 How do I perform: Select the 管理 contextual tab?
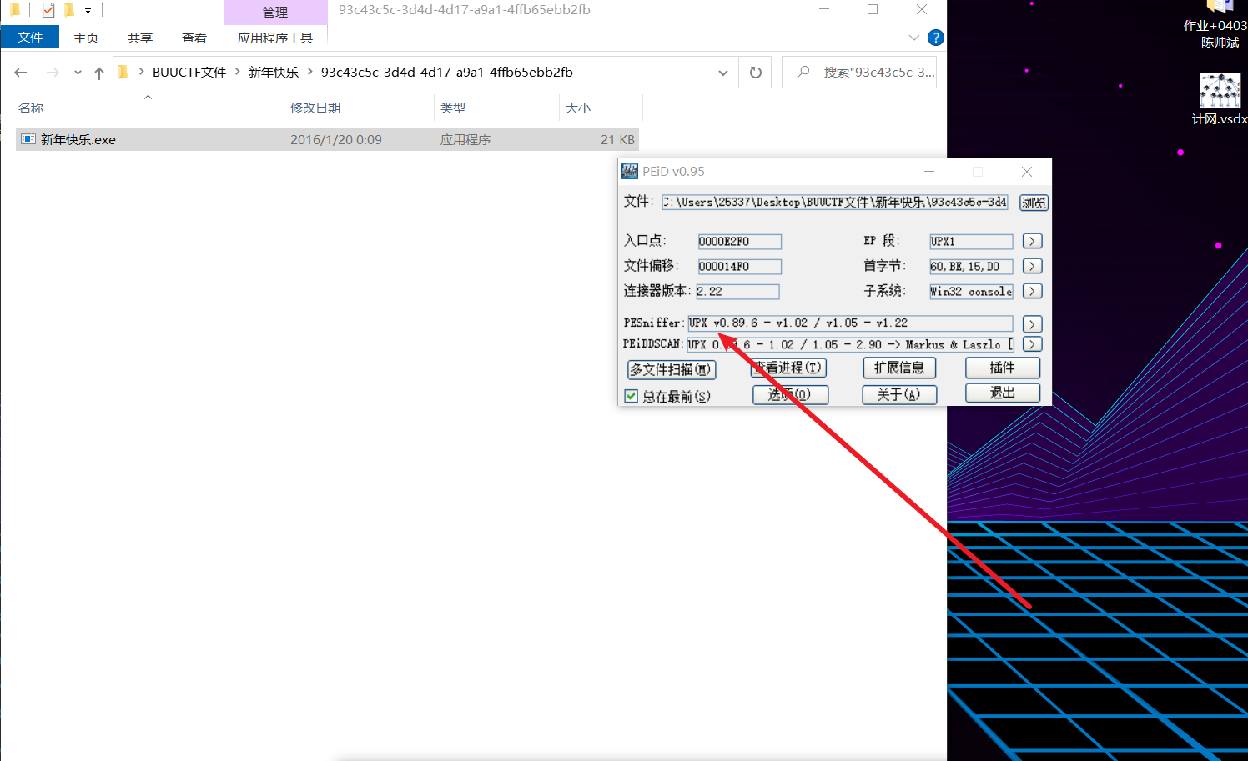tap(275, 12)
